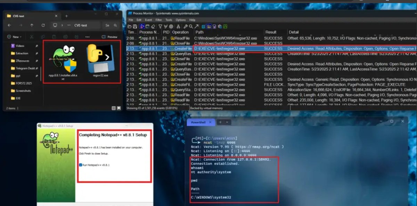Screen dimensions: 417x206
Task: Open the File menu in Process Monitor
Action: click(130, 20)
